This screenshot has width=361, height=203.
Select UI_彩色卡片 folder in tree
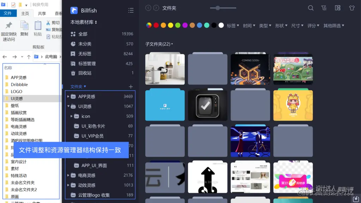point(100,126)
